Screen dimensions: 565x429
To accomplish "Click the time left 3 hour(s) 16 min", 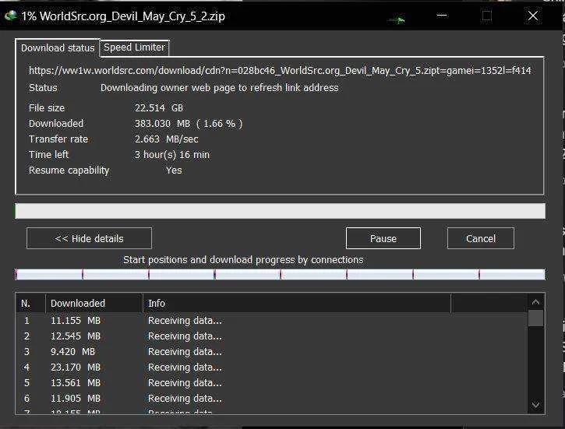I will pyautogui.click(x=172, y=155).
